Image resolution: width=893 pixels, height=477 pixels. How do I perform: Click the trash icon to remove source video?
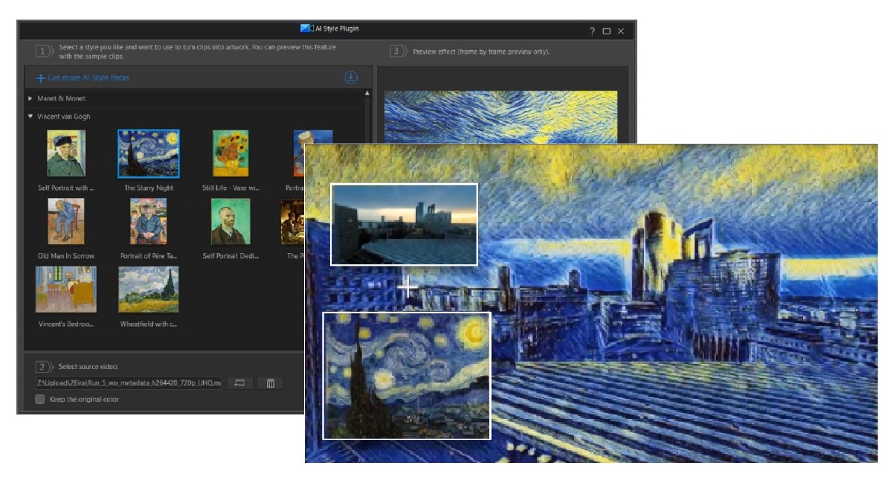pos(271,383)
